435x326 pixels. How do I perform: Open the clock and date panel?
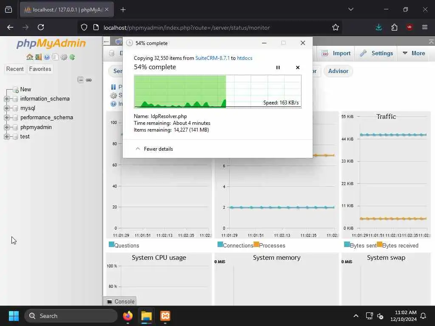[x=404, y=316]
